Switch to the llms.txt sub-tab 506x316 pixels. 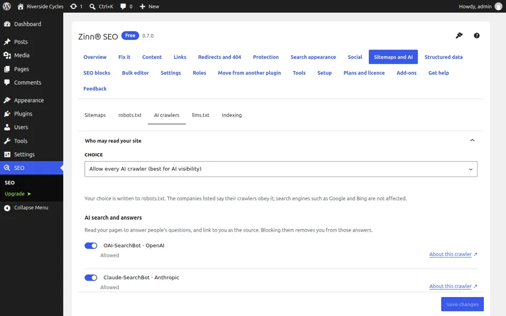(200, 115)
